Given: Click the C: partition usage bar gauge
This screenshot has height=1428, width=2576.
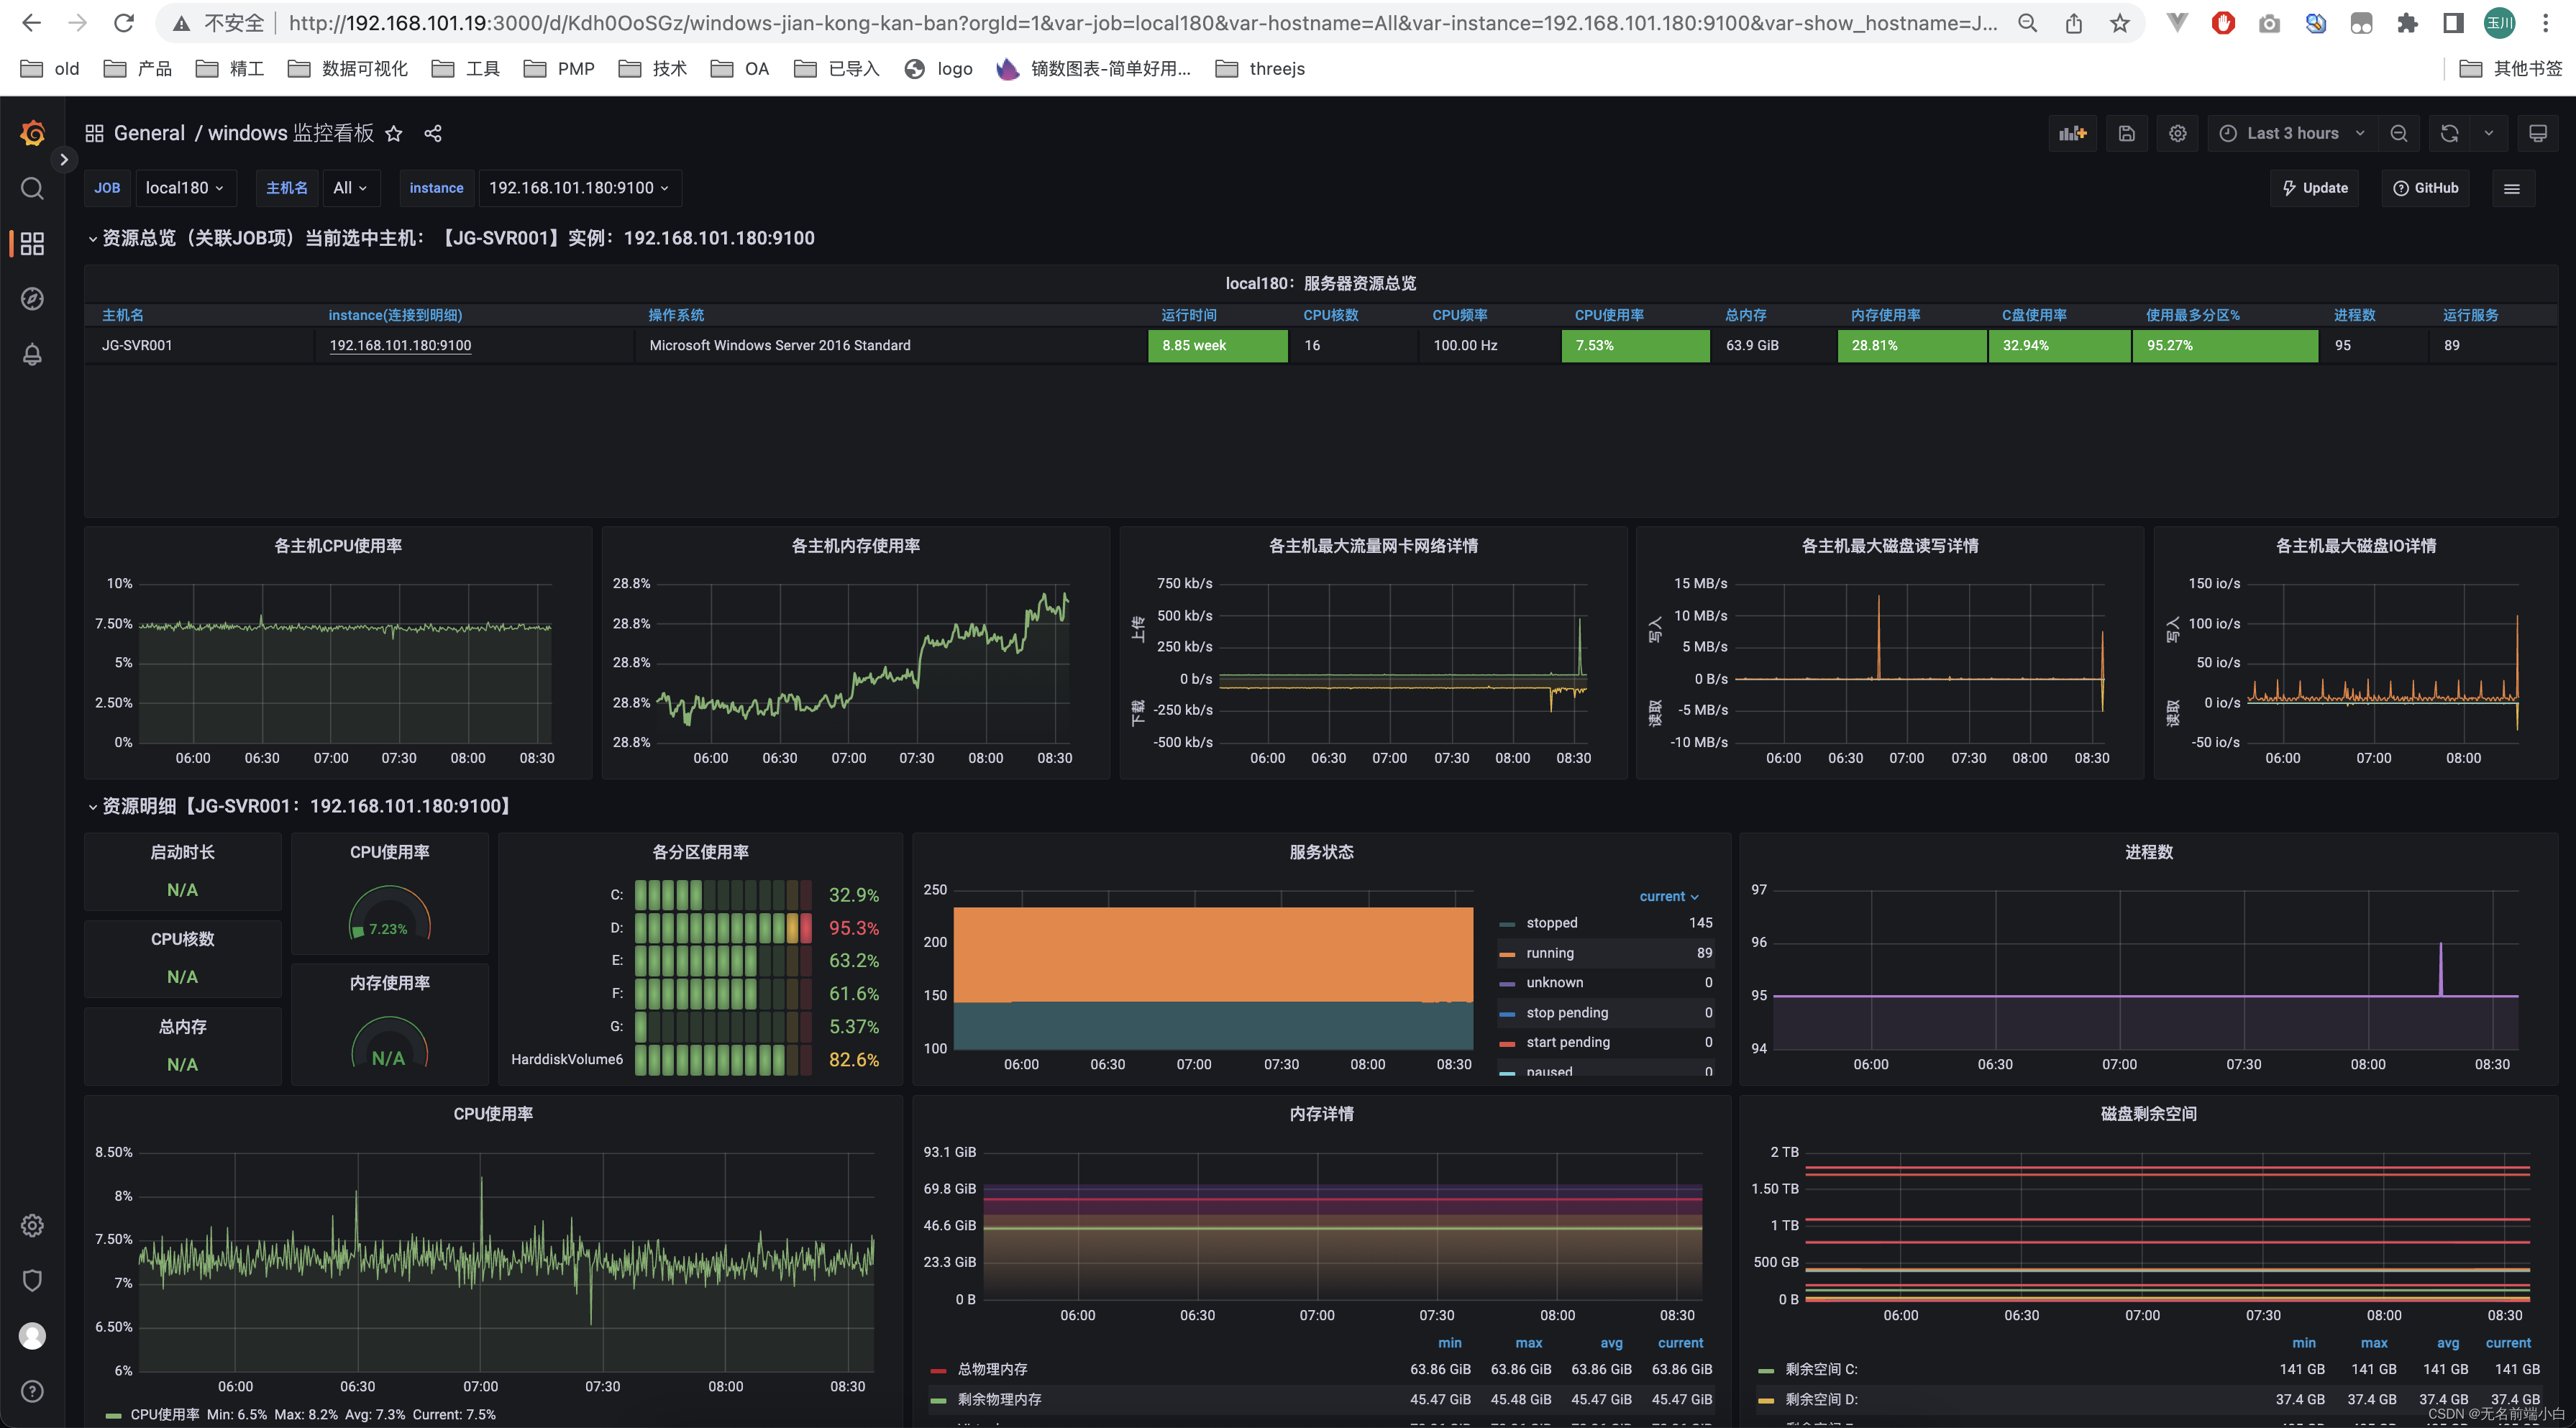Looking at the screenshot, I should 723,895.
